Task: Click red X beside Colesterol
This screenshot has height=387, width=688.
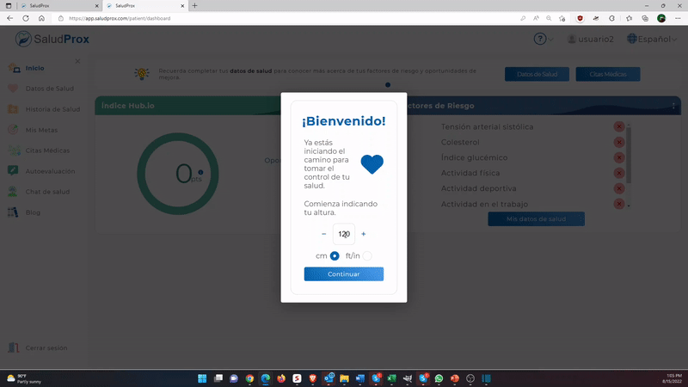Action: click(619, 142)
